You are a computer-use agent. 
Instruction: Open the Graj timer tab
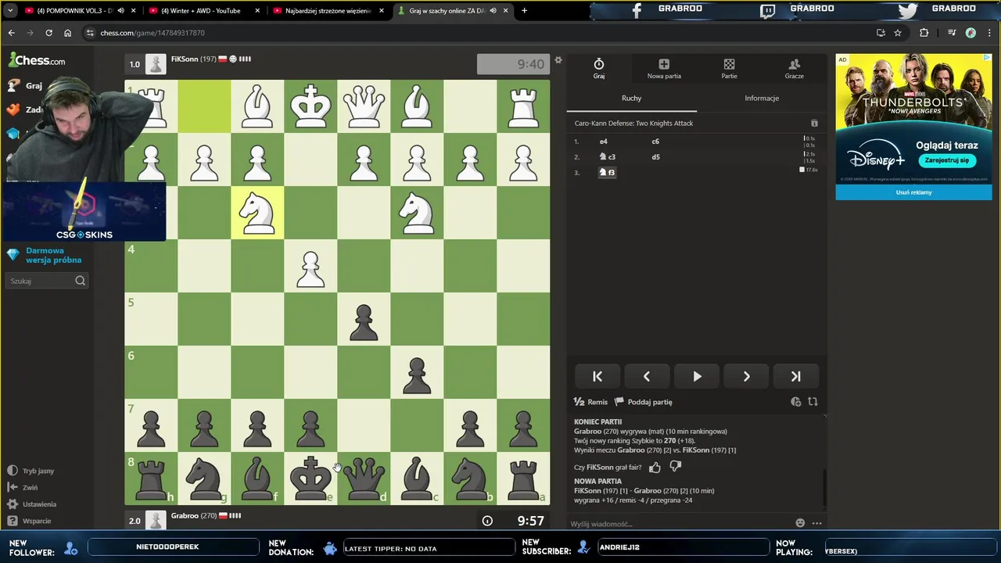pyautogui.click(x=598, y=69)
